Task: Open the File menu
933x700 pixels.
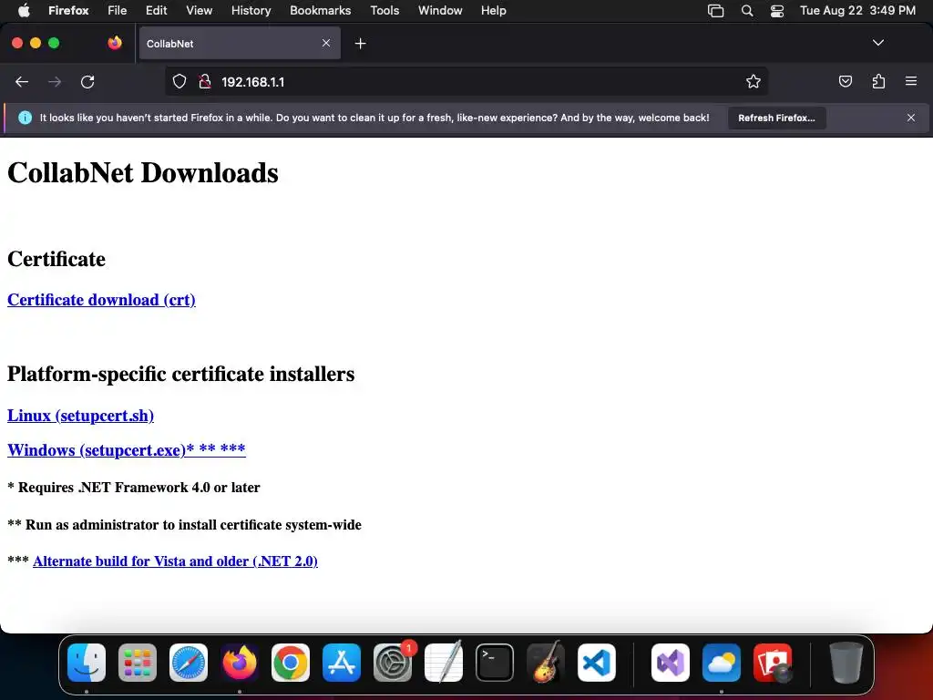Action: [x=118, y=11]
